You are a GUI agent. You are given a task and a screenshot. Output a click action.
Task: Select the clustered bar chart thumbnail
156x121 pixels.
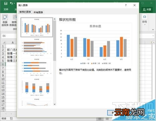coord(37,47)
